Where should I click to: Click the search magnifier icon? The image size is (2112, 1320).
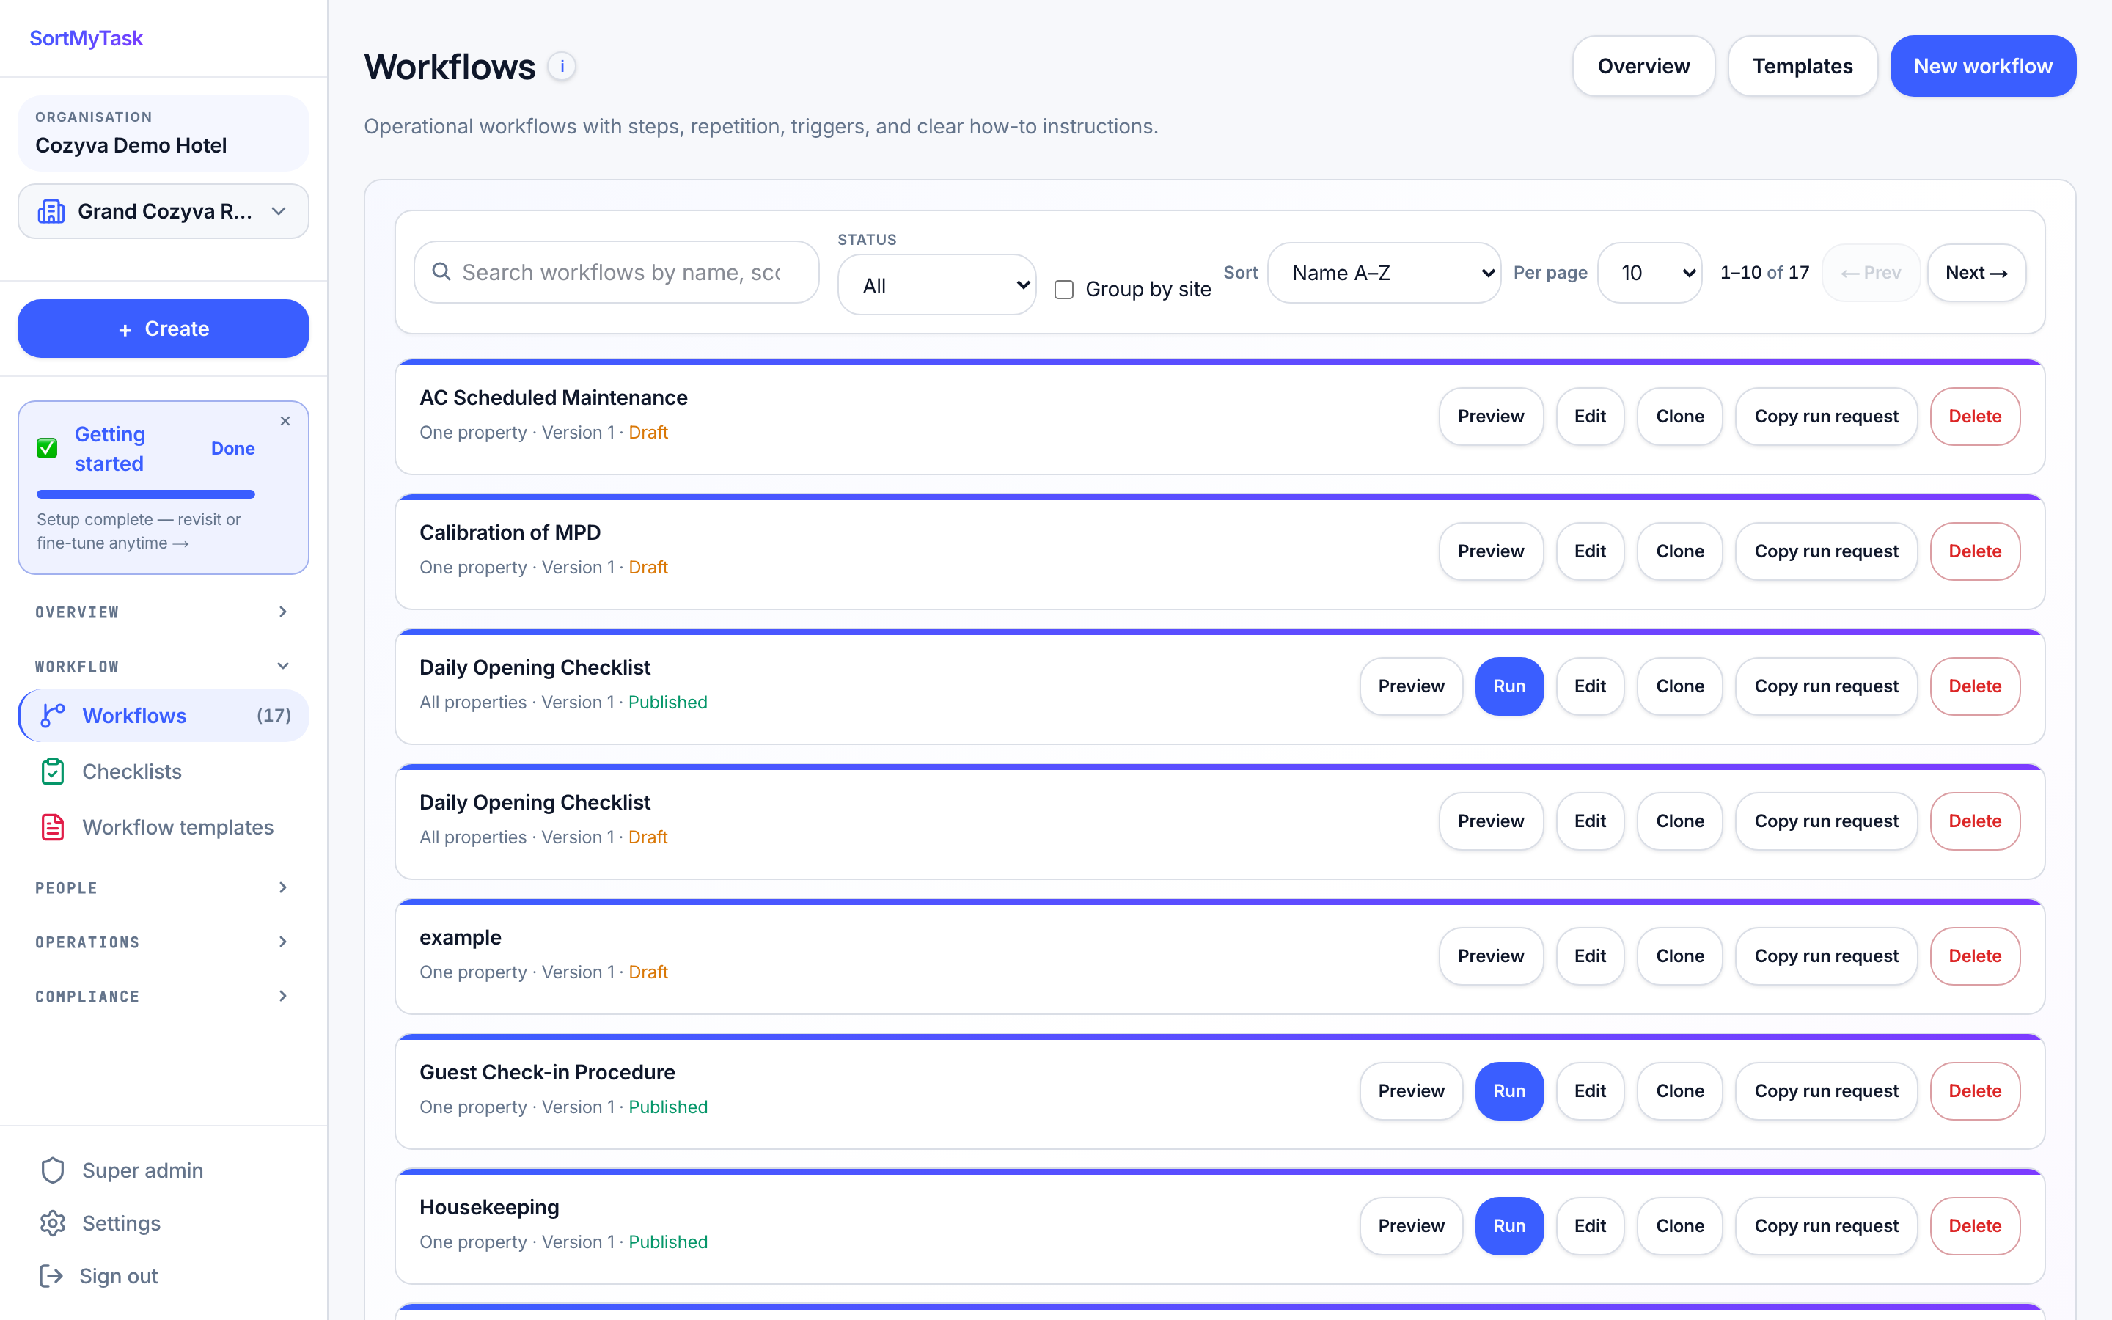pos(441,271)
